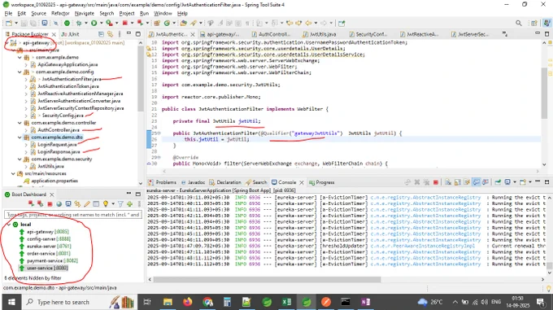Go back using yellow left arrow icon

pos(308,24)
